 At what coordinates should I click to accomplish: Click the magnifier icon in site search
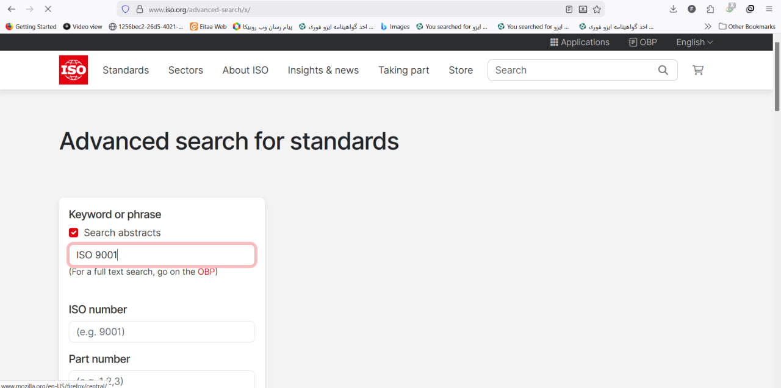(x=663, y=70)
